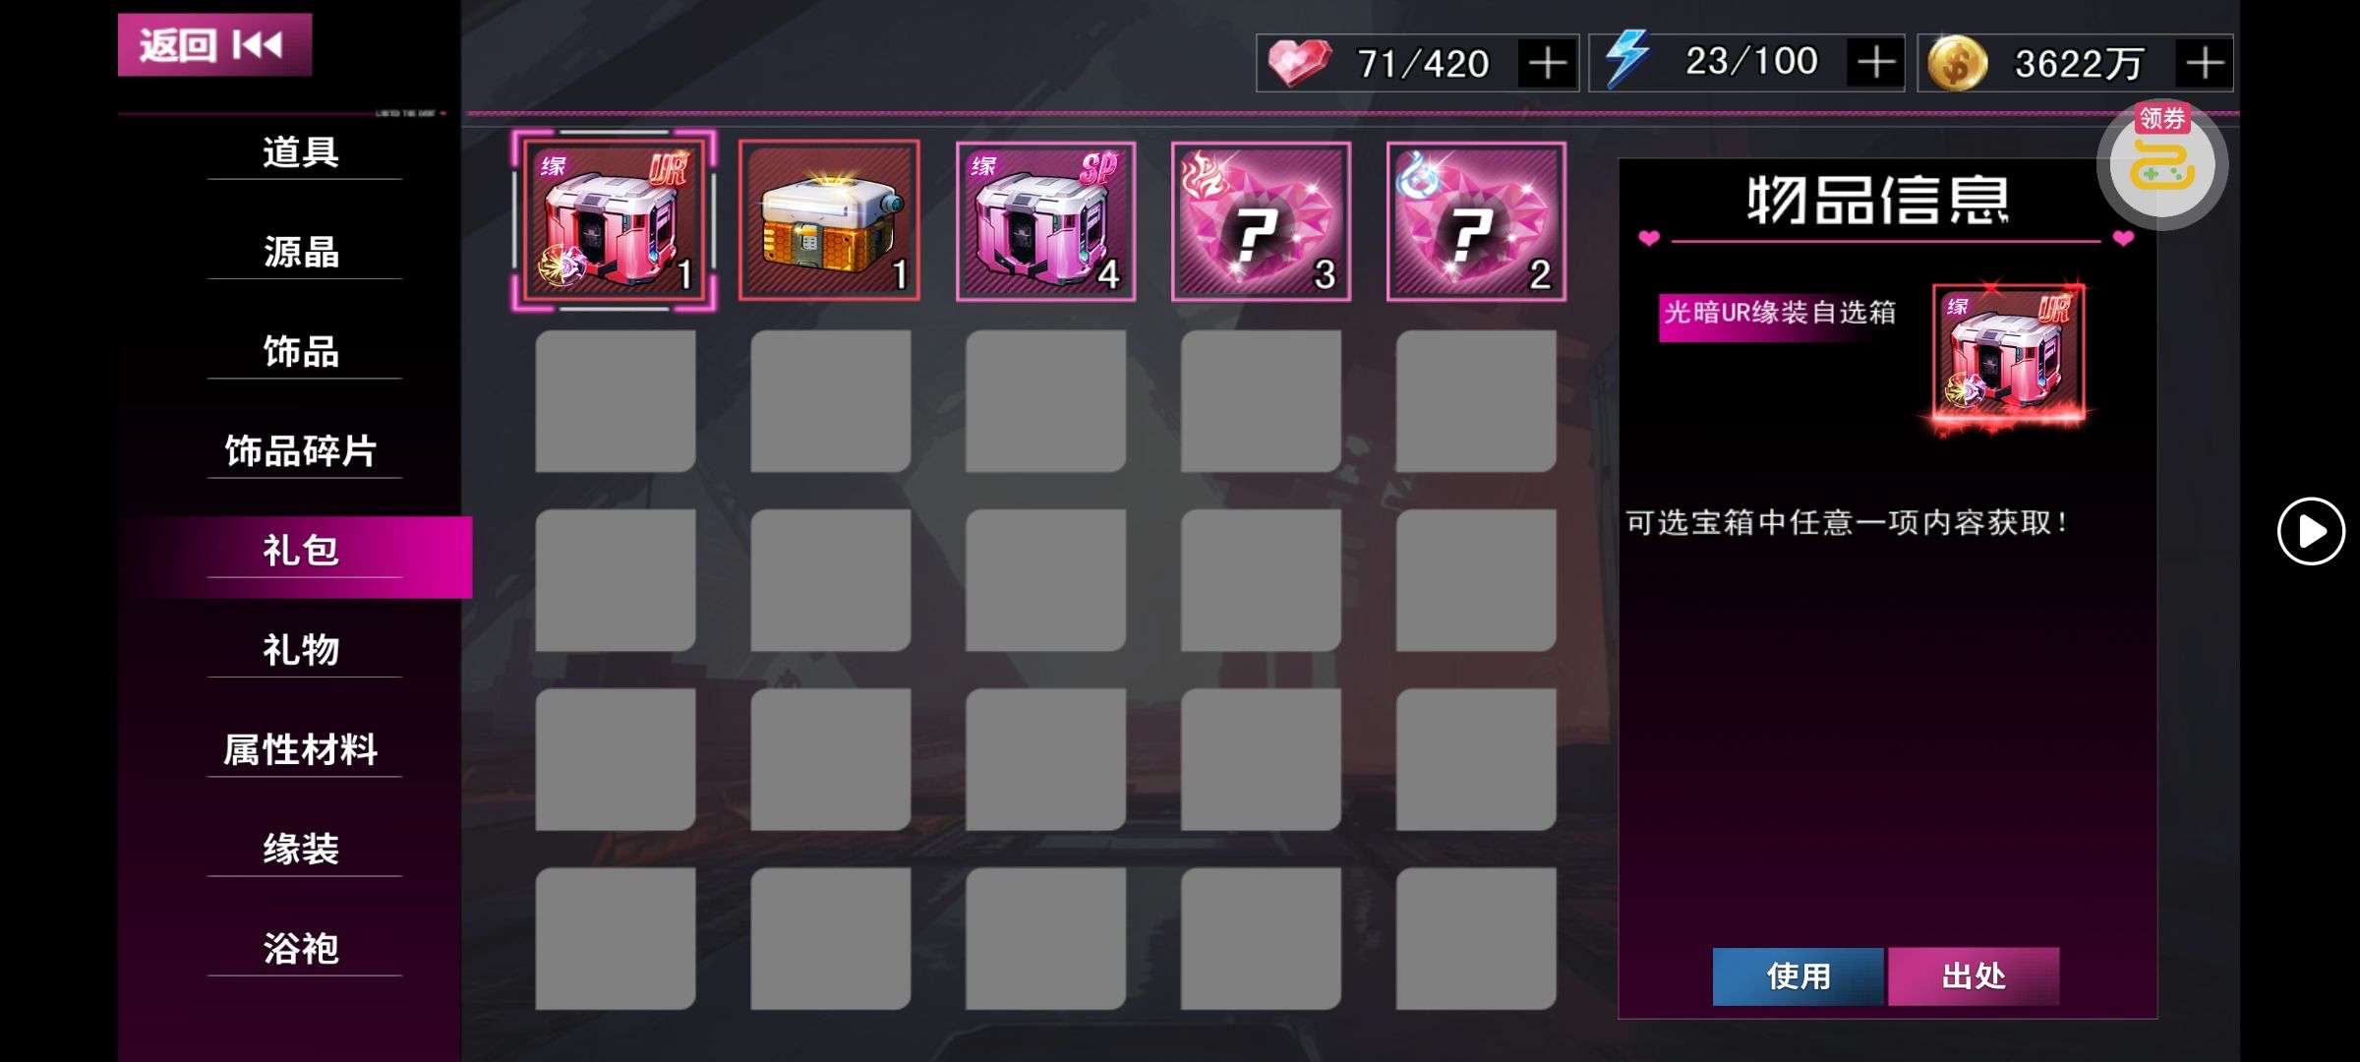Show item source with 出处 button
Image resolution: width=2360 pixels, height=1062 pixels.
click(x=1974, y=975)
